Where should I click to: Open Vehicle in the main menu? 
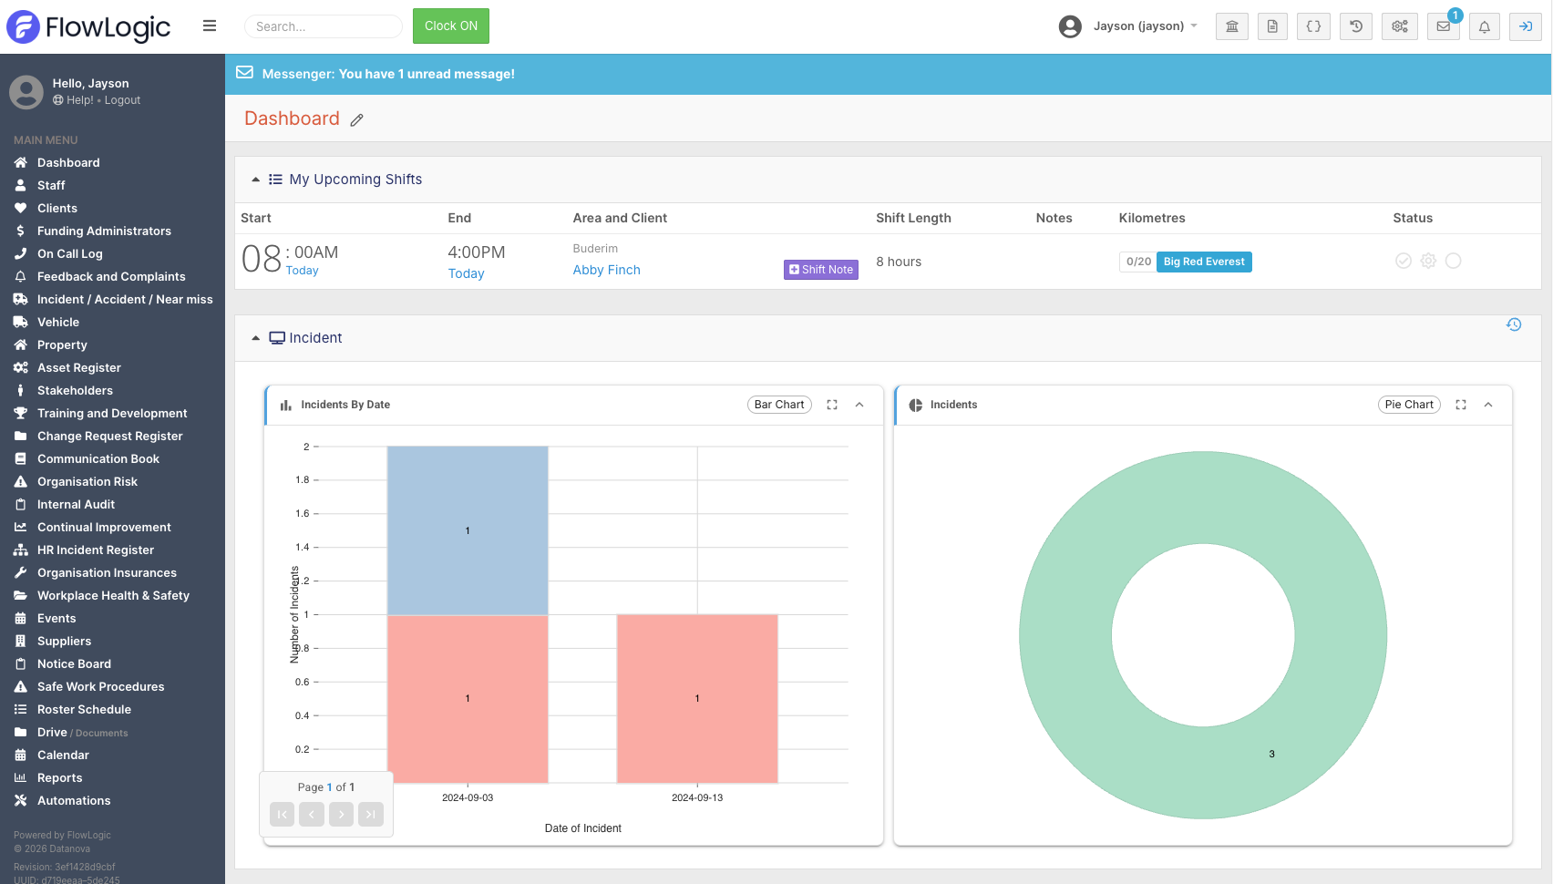click(x=58, y=322)
